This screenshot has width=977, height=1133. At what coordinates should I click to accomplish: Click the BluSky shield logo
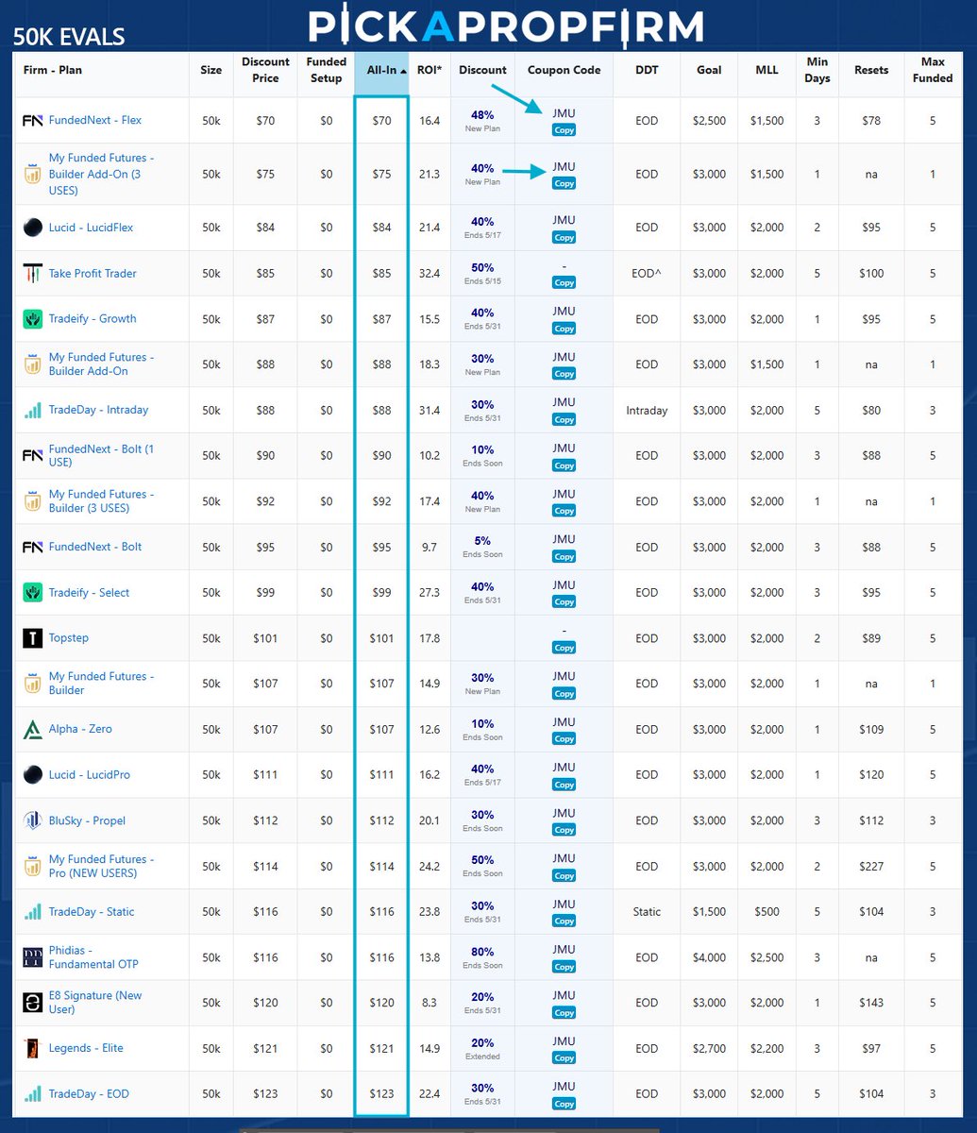pos(32,820)
